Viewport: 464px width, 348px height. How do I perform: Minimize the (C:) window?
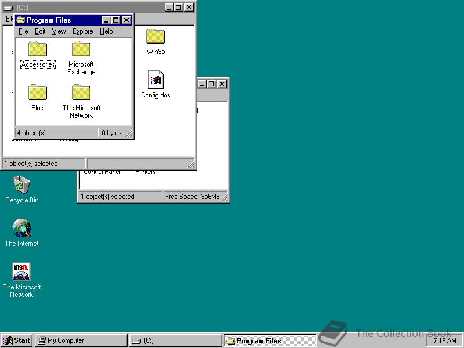(x=169, y=8)
